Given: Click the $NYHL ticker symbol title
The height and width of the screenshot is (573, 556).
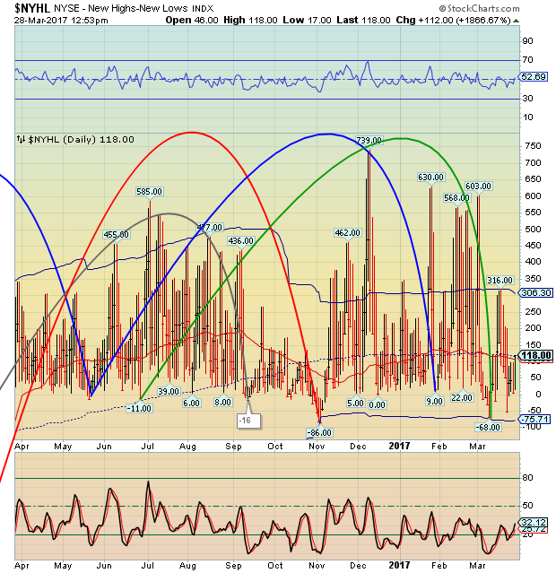Looking at the screenshot, I should (x=31, y=7).
